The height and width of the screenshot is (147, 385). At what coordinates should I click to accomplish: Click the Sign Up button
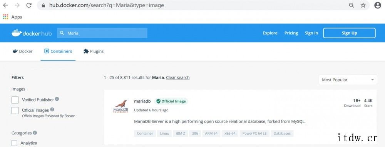point(349,33)
